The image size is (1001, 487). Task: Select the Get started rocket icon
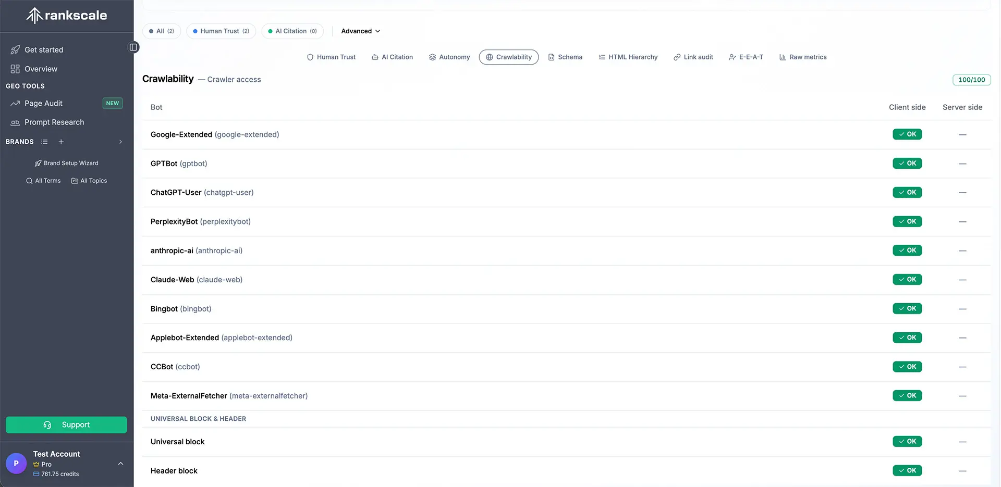(x=15, y=49)
